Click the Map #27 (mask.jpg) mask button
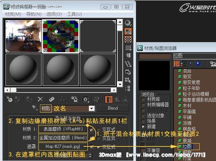216x161 pixels. [x=63, y=146]
